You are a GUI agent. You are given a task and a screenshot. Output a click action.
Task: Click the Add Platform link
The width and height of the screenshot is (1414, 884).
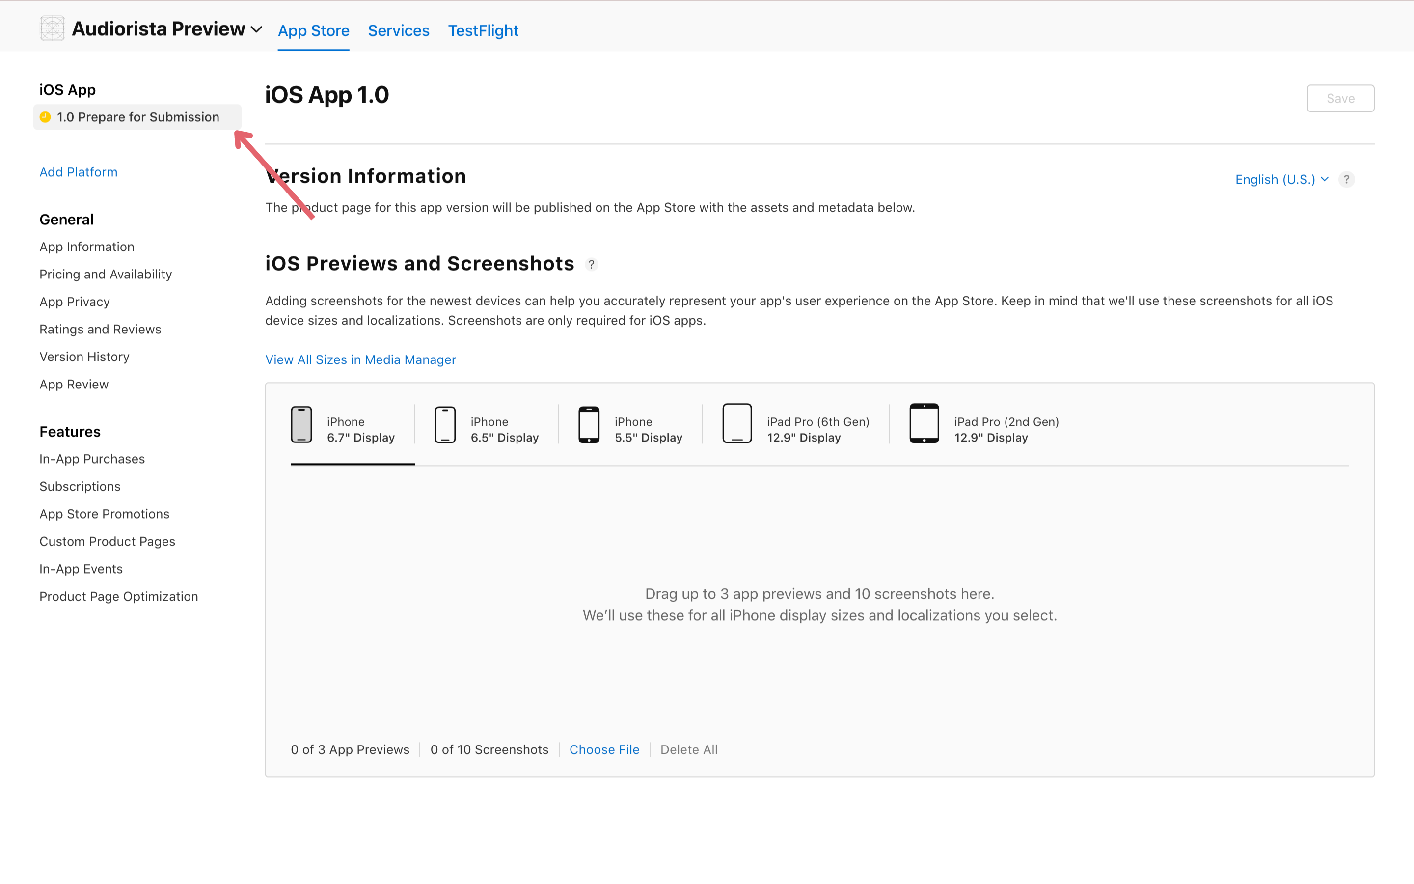[x=78, y=172]
